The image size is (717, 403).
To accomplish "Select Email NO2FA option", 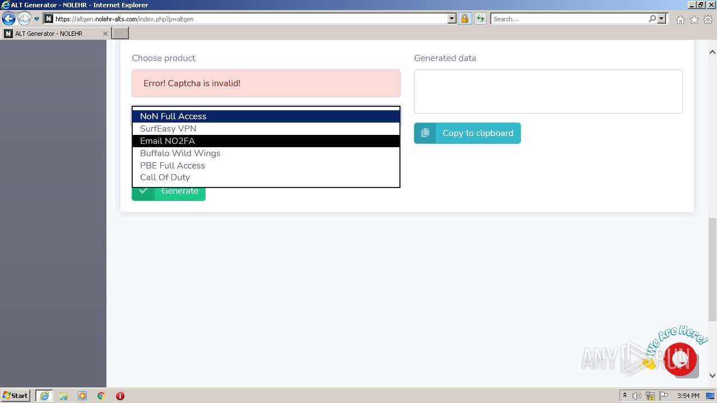I will click(x=266, y=141).
